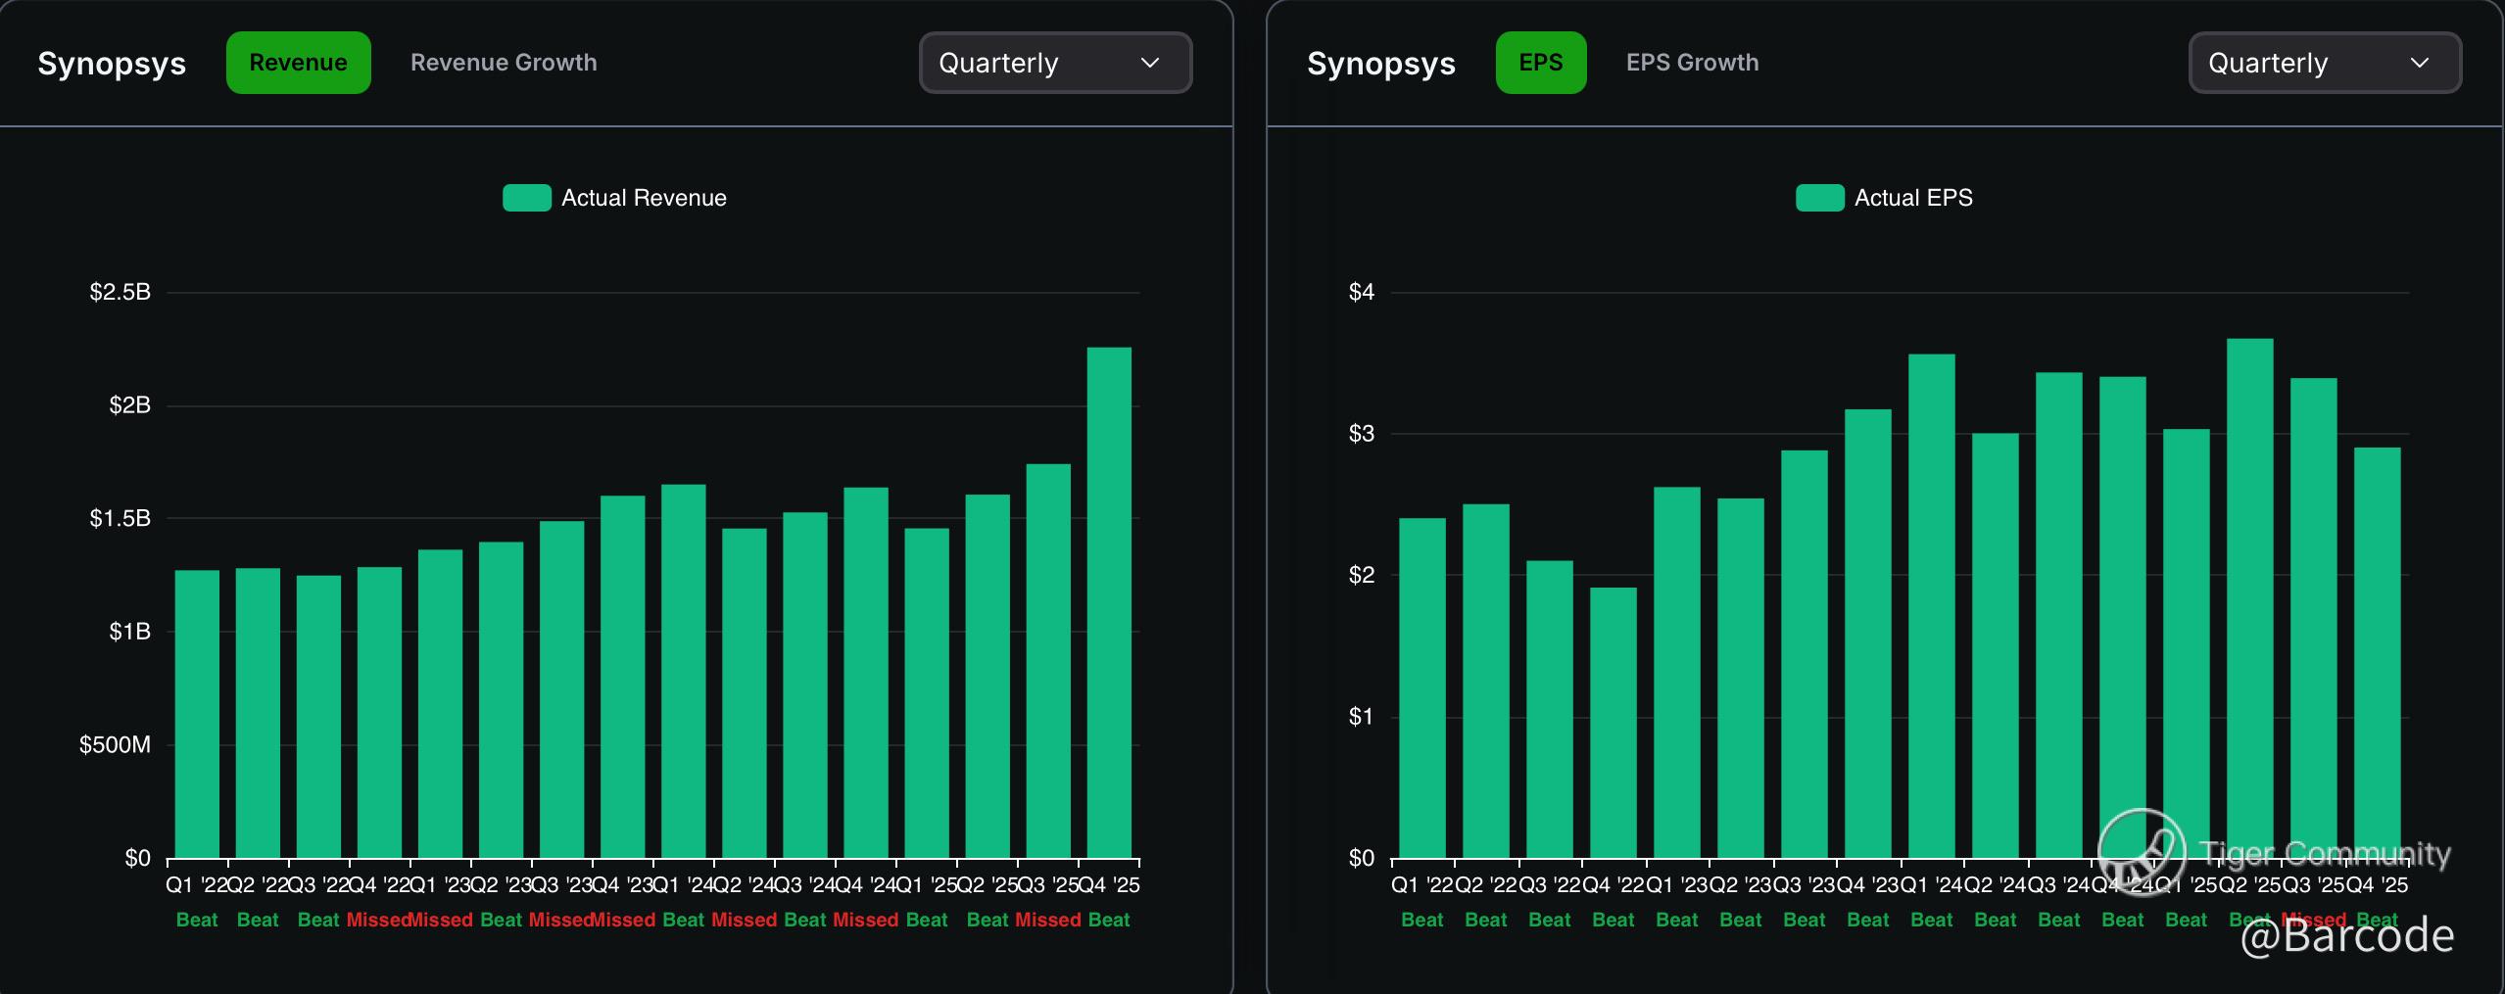
Task: Click the $3 EPS axis label
Action: (1362, 434)
